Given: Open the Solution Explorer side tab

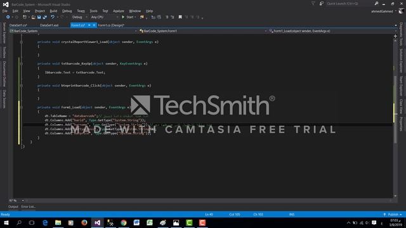Looking at the screenshot, I should click(401, 61).
